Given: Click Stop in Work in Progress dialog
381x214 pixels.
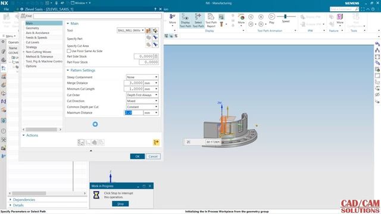Looking at the screenshot, I should [x=120, y=204].
